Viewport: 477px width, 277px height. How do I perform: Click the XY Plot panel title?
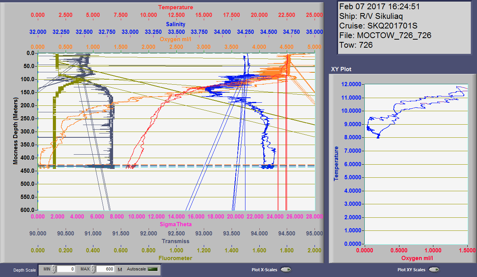(342, 69)
